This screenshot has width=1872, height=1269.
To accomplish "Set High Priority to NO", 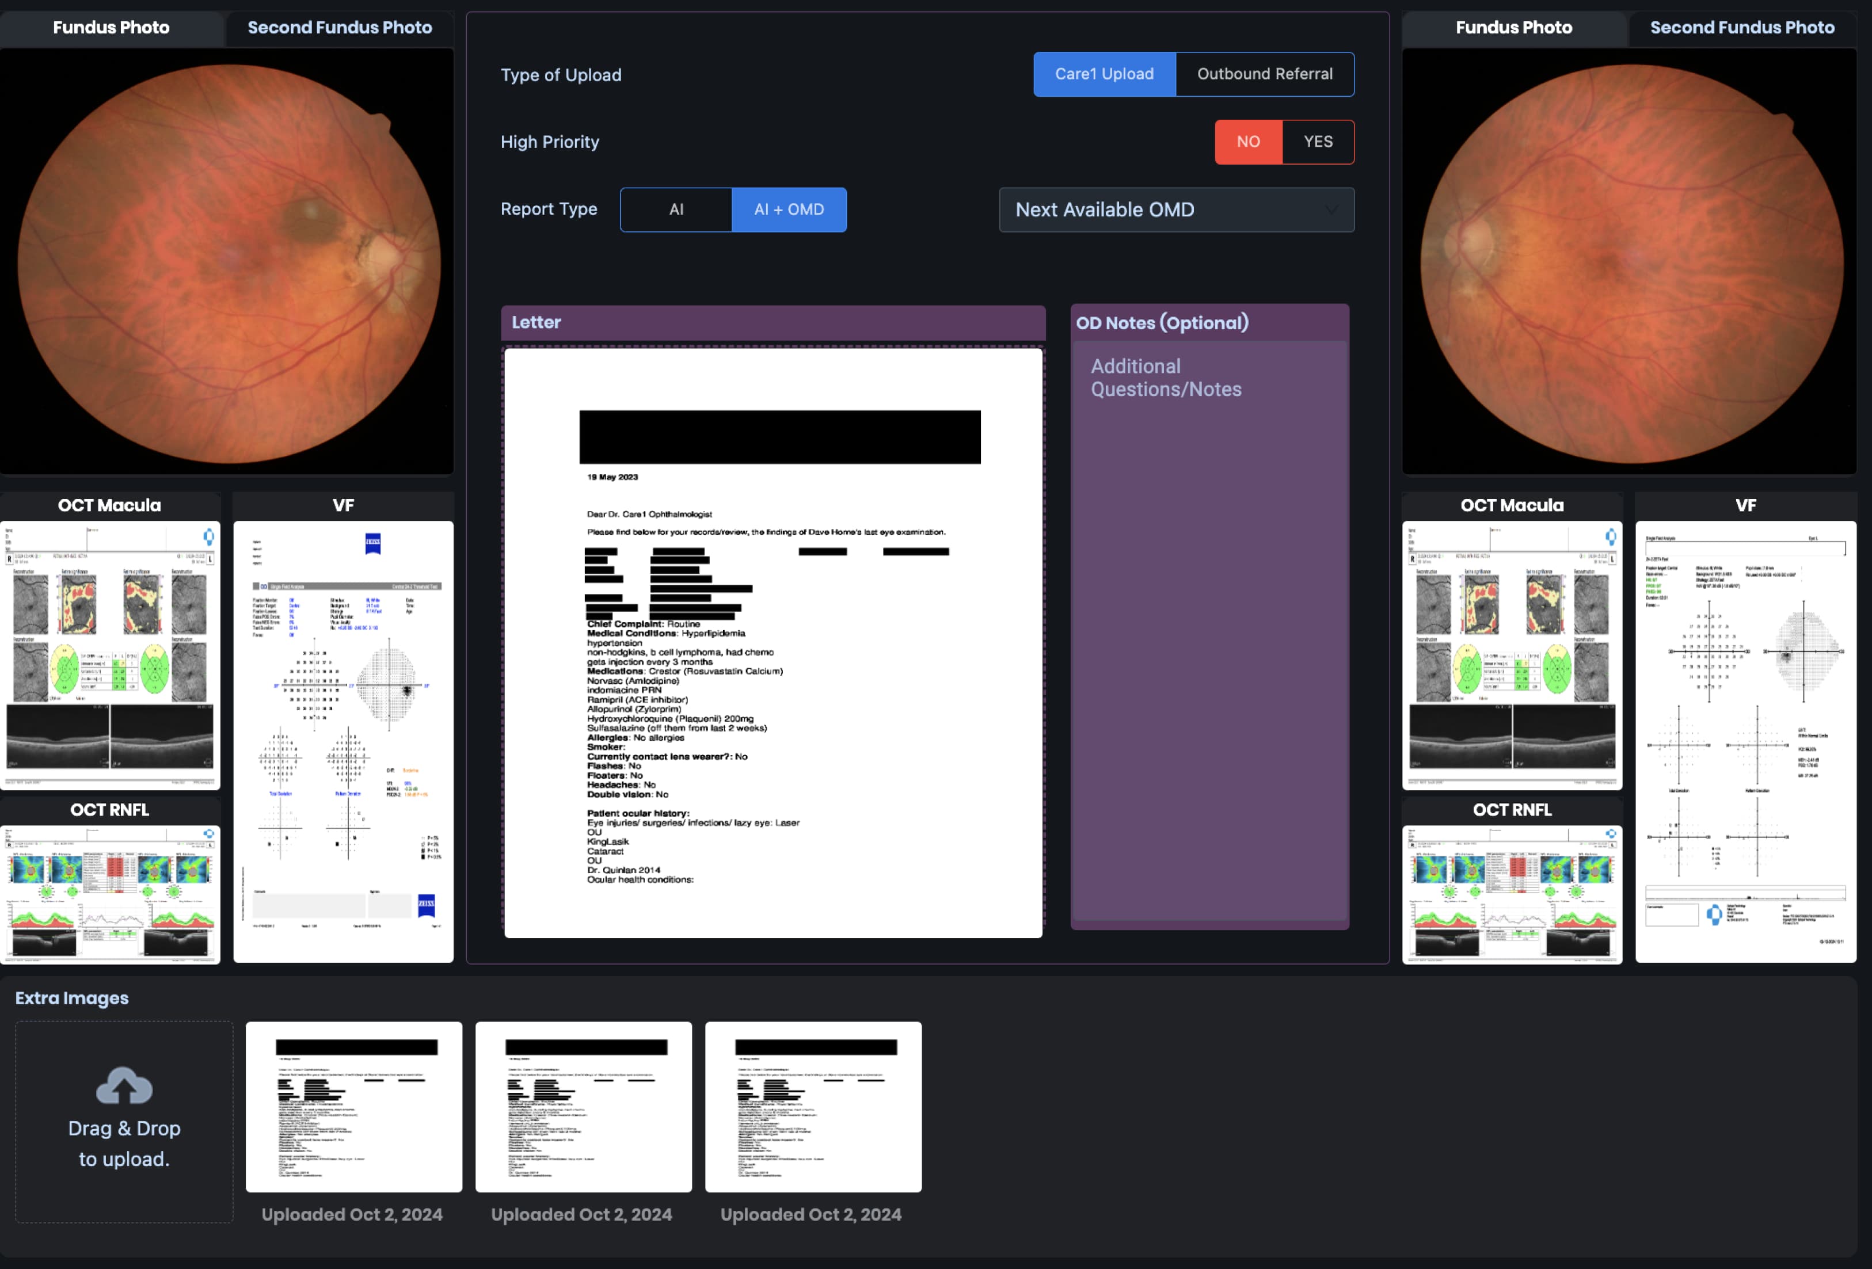I will tap(1248, 142).
